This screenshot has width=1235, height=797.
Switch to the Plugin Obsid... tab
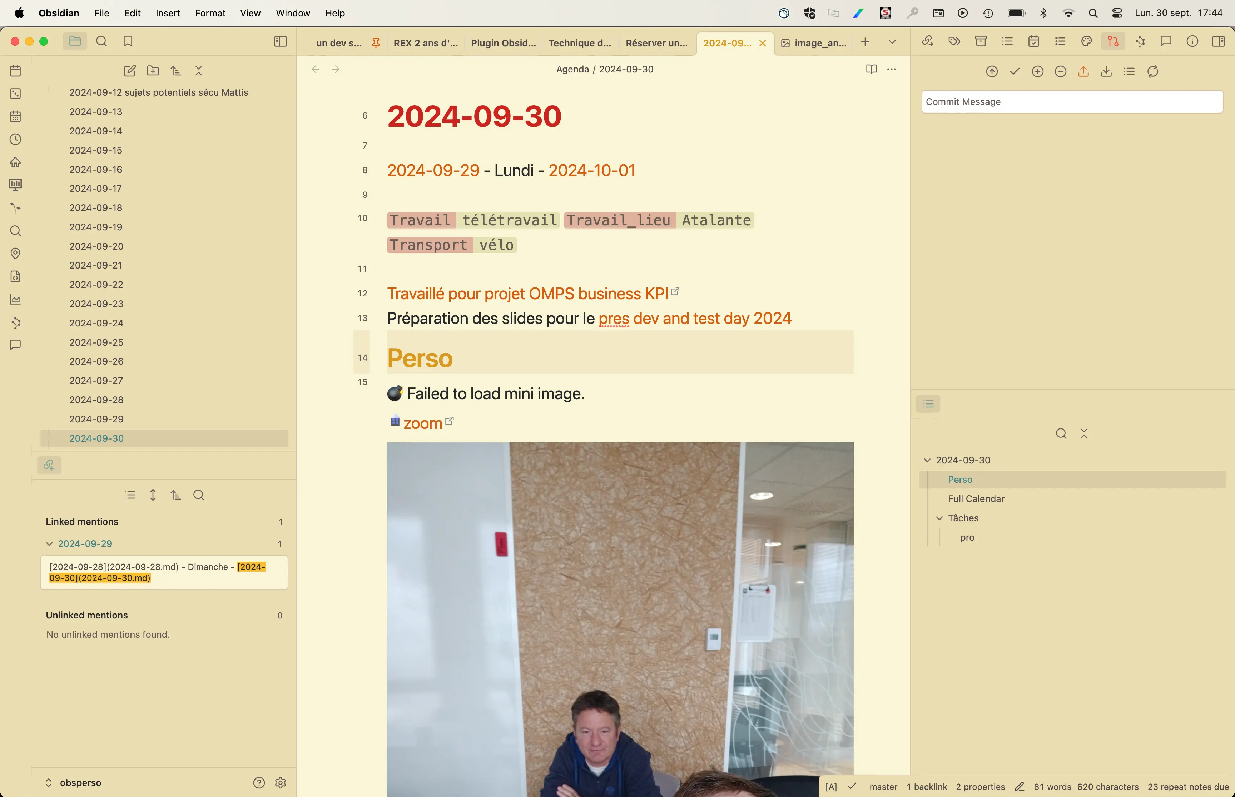503,43
